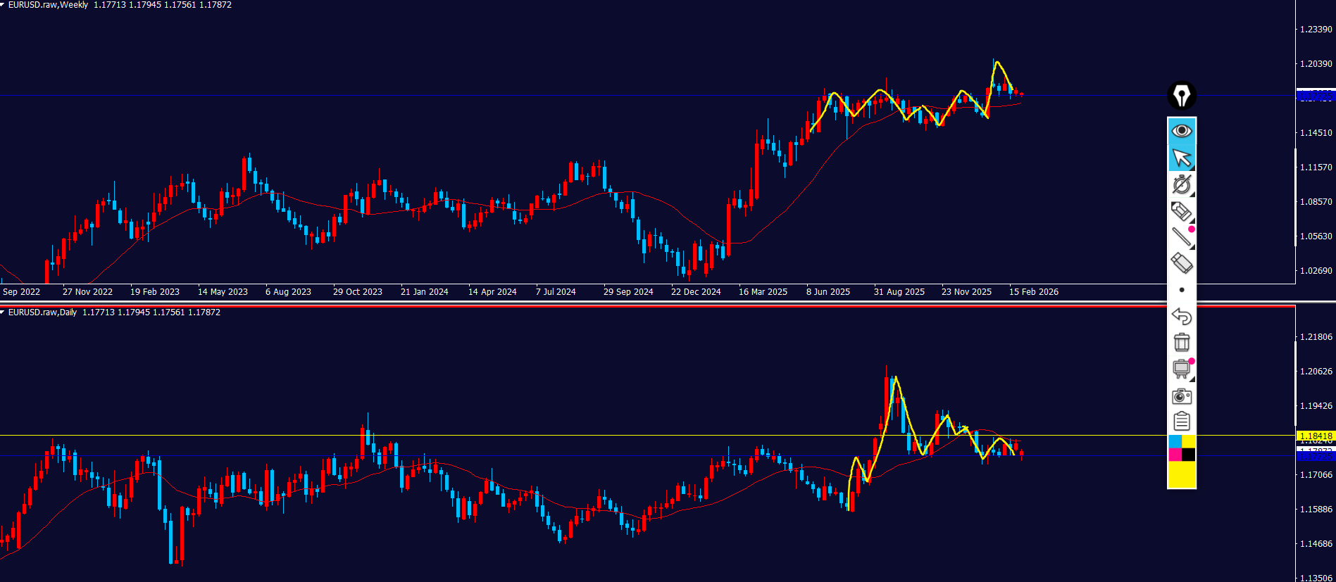Click the clipboard icon in toolbar
Screen dimensions: 1336x582
click(1181, 422)
